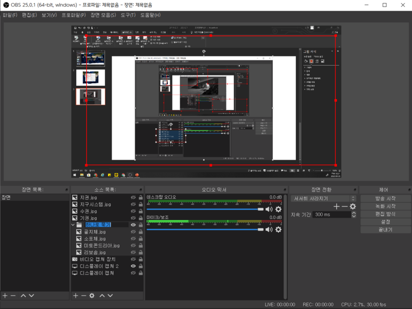Toggle lock on 디스플레이 캡쳐 source
This screenshot has height=309, width=412.
(141, 273)
